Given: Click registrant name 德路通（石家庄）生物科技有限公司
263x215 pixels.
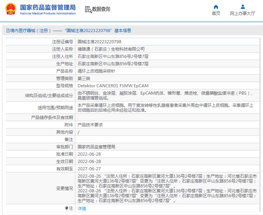Looking at the screenshot, I should (x=111, y=49).
